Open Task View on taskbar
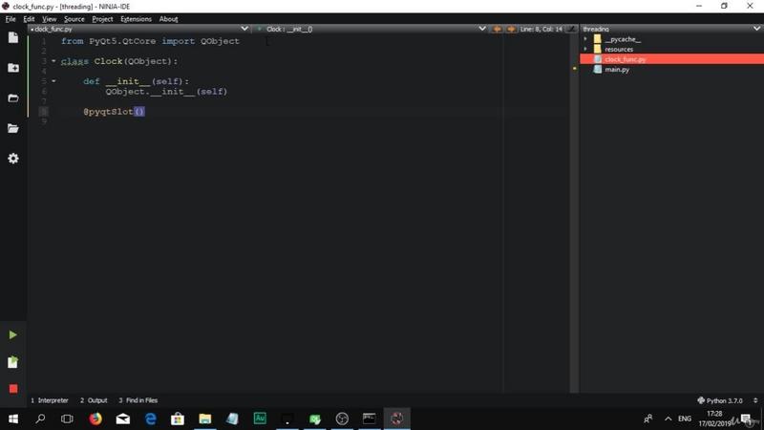The height and width of the screenshot is (430, 764). pos(67,419)
